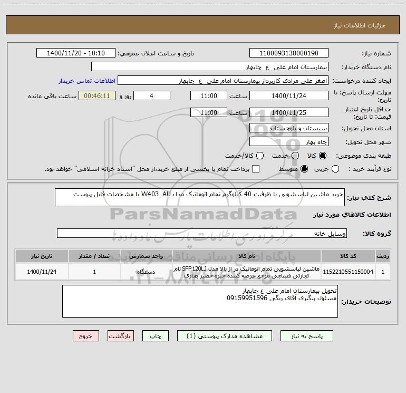Screen dimensions: 406x393
Task: Click item code cell 1152210551150004
Action: (x=348, y=272)
